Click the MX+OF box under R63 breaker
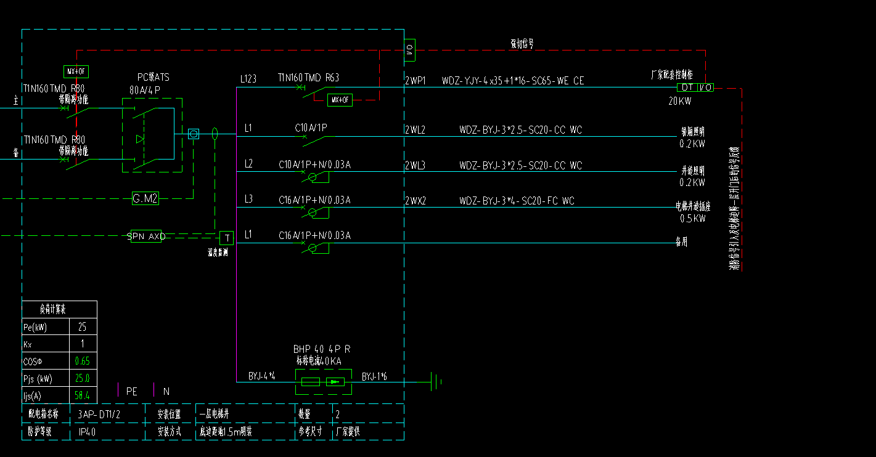This screenshot has width=876, height=457. click(340, 100)
